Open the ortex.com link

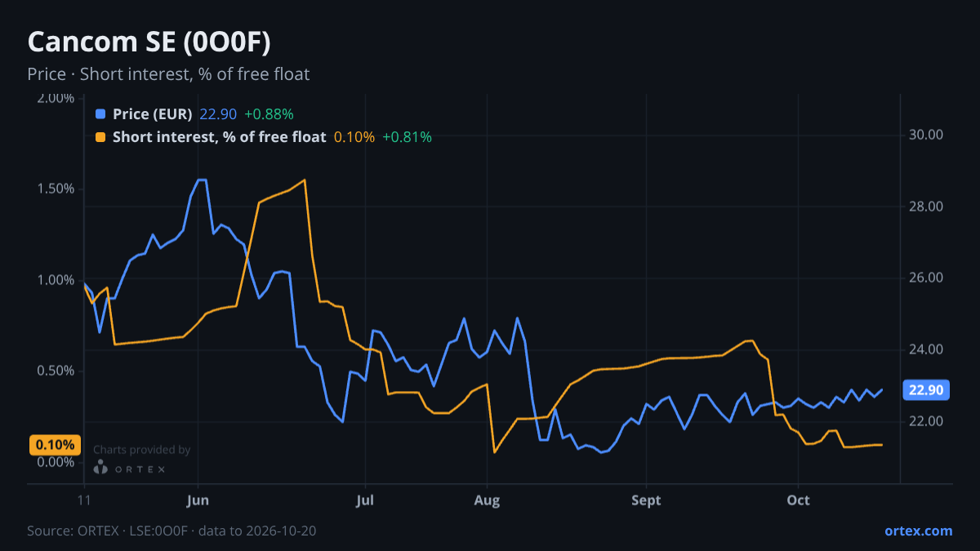tap(918, 531)
